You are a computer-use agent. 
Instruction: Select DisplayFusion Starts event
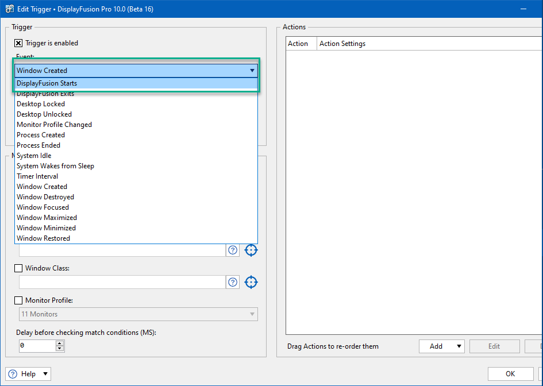(136, 83)
